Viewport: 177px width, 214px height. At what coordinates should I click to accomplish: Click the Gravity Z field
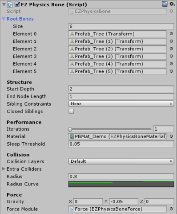click(x=159, y=202)
